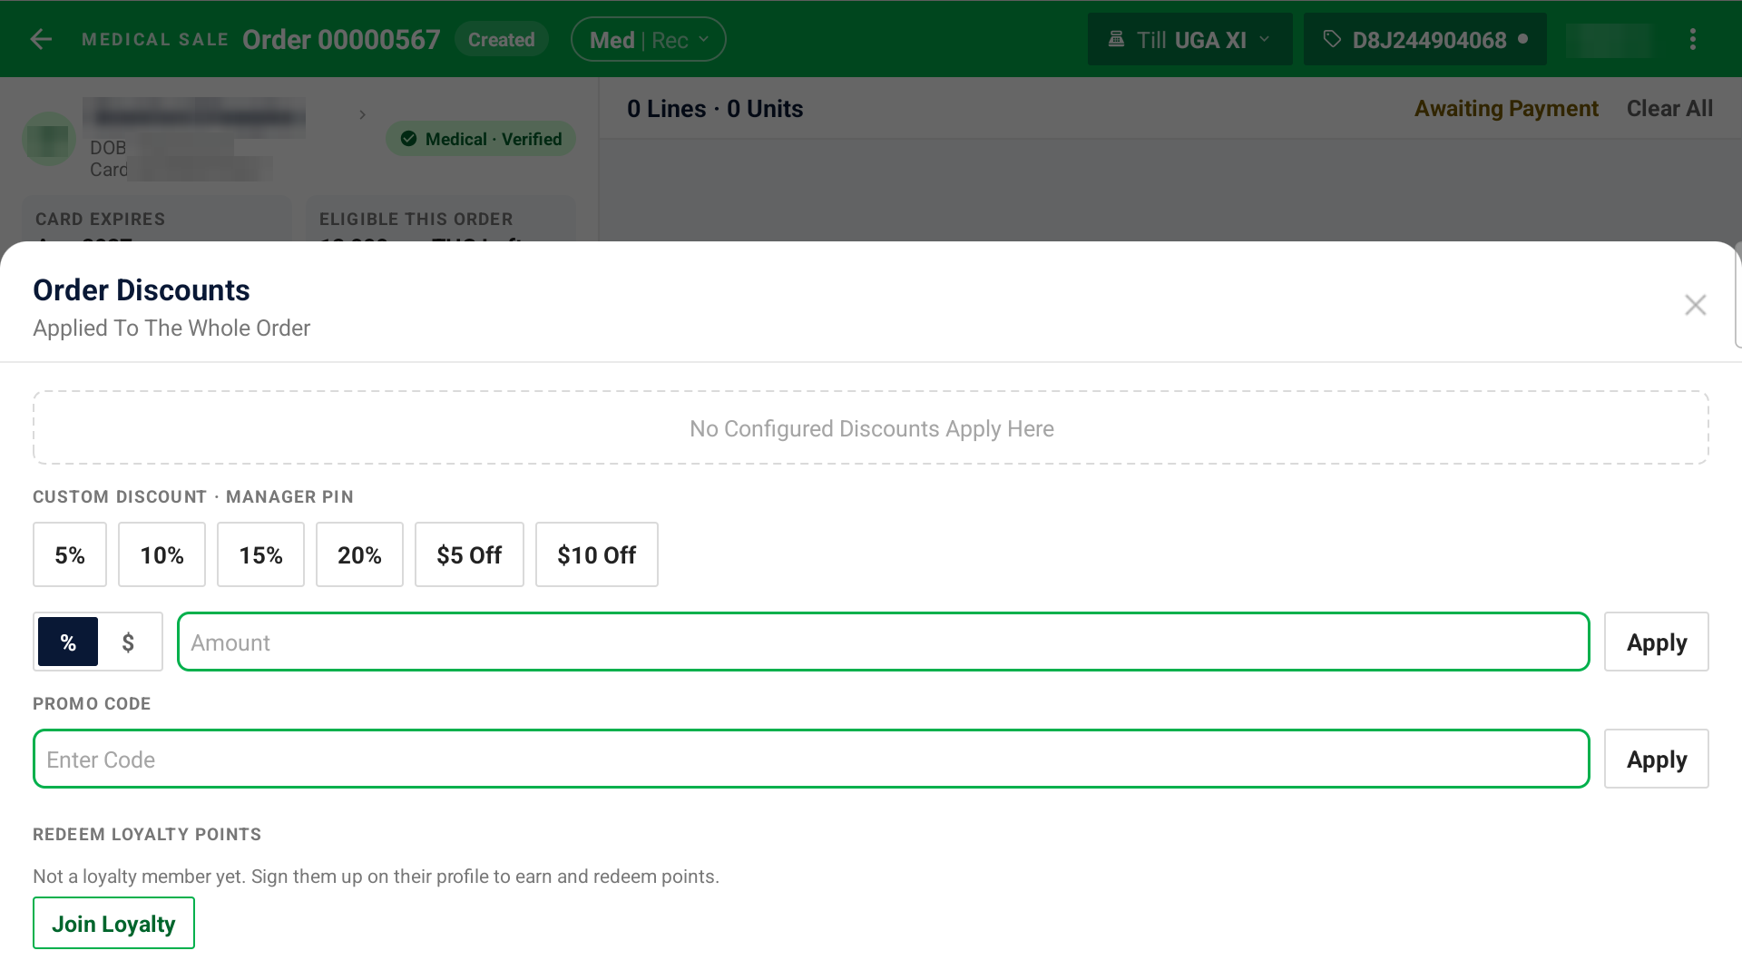This screenshot has height=980, width=1742.
Task: Open the three-dot overflow menu
Action: (1693, 39)
